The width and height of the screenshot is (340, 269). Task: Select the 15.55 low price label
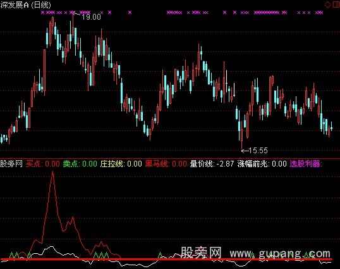pos(258,151)
